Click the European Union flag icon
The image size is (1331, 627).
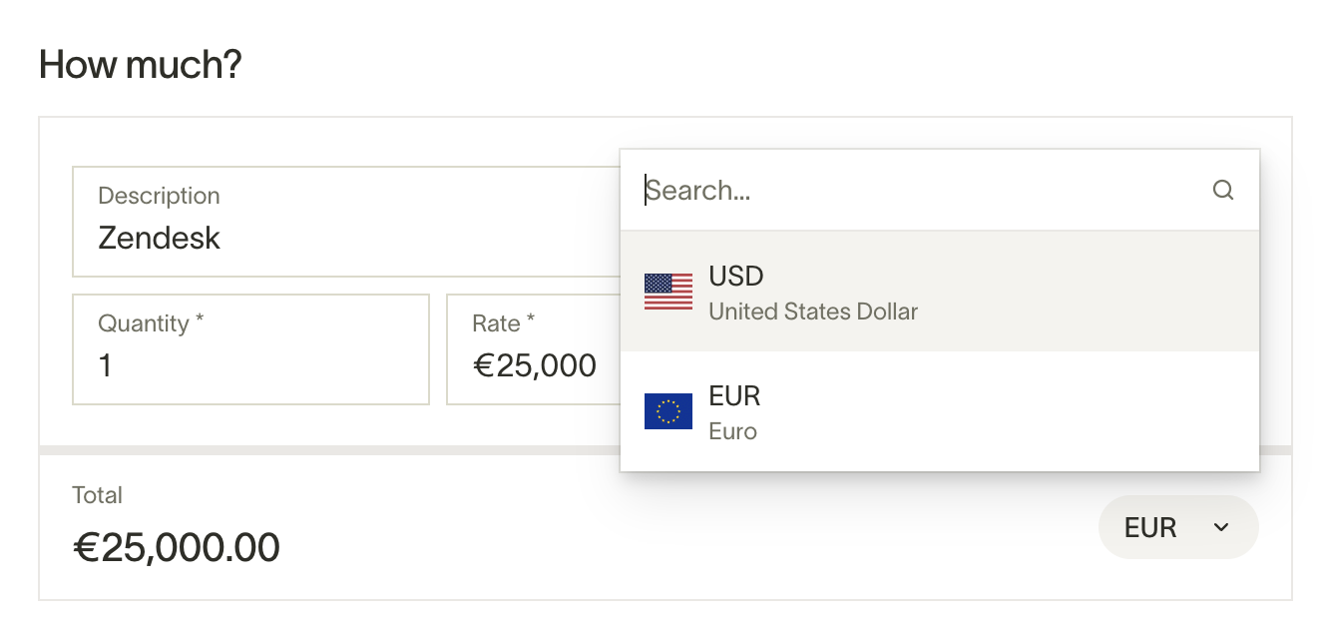667,411
